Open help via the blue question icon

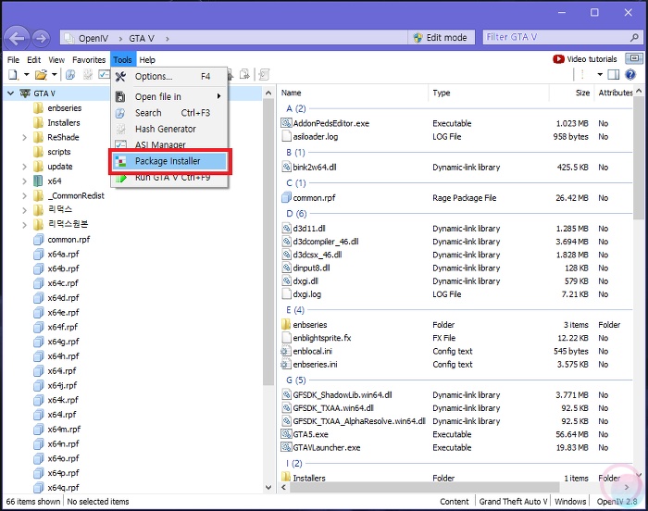(x=630, y=74)
